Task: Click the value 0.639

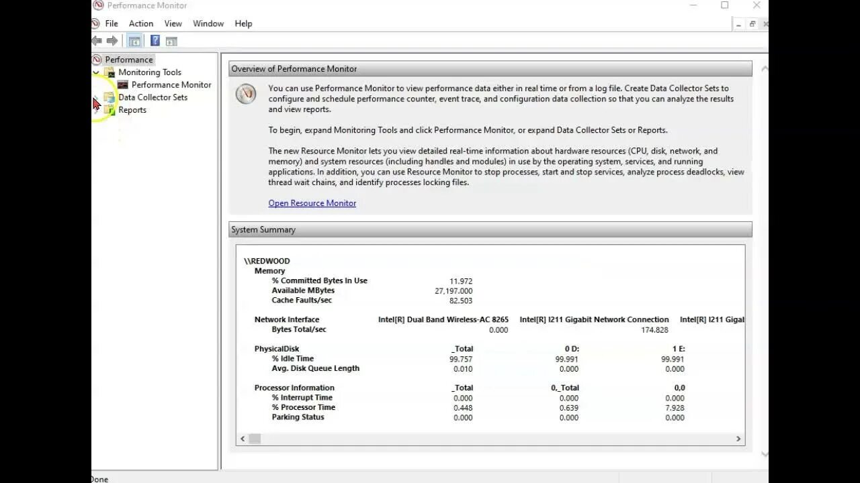Action: (x=568, y=408)
